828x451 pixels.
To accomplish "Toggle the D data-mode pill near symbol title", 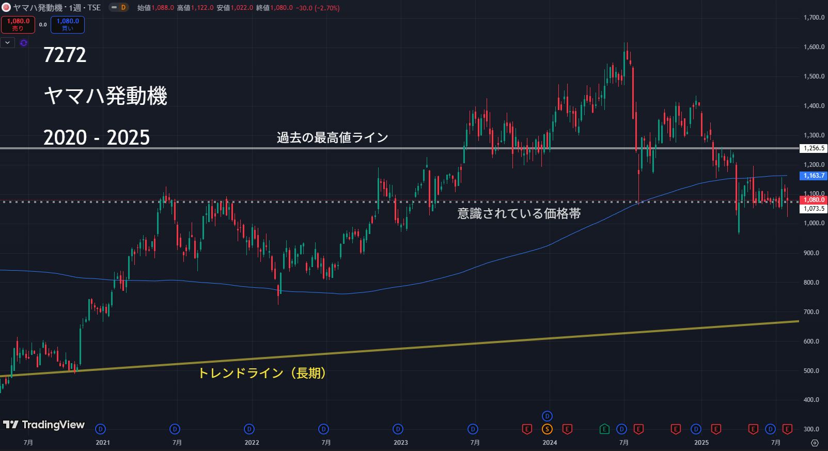I will click(x=119, y=8).
